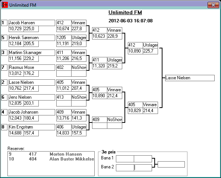
Task: Click the Kim Engstrøm name field
Action: point(32,127)
